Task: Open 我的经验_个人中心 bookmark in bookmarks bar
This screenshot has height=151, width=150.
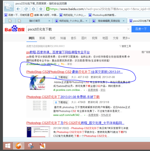Action: 72,15
